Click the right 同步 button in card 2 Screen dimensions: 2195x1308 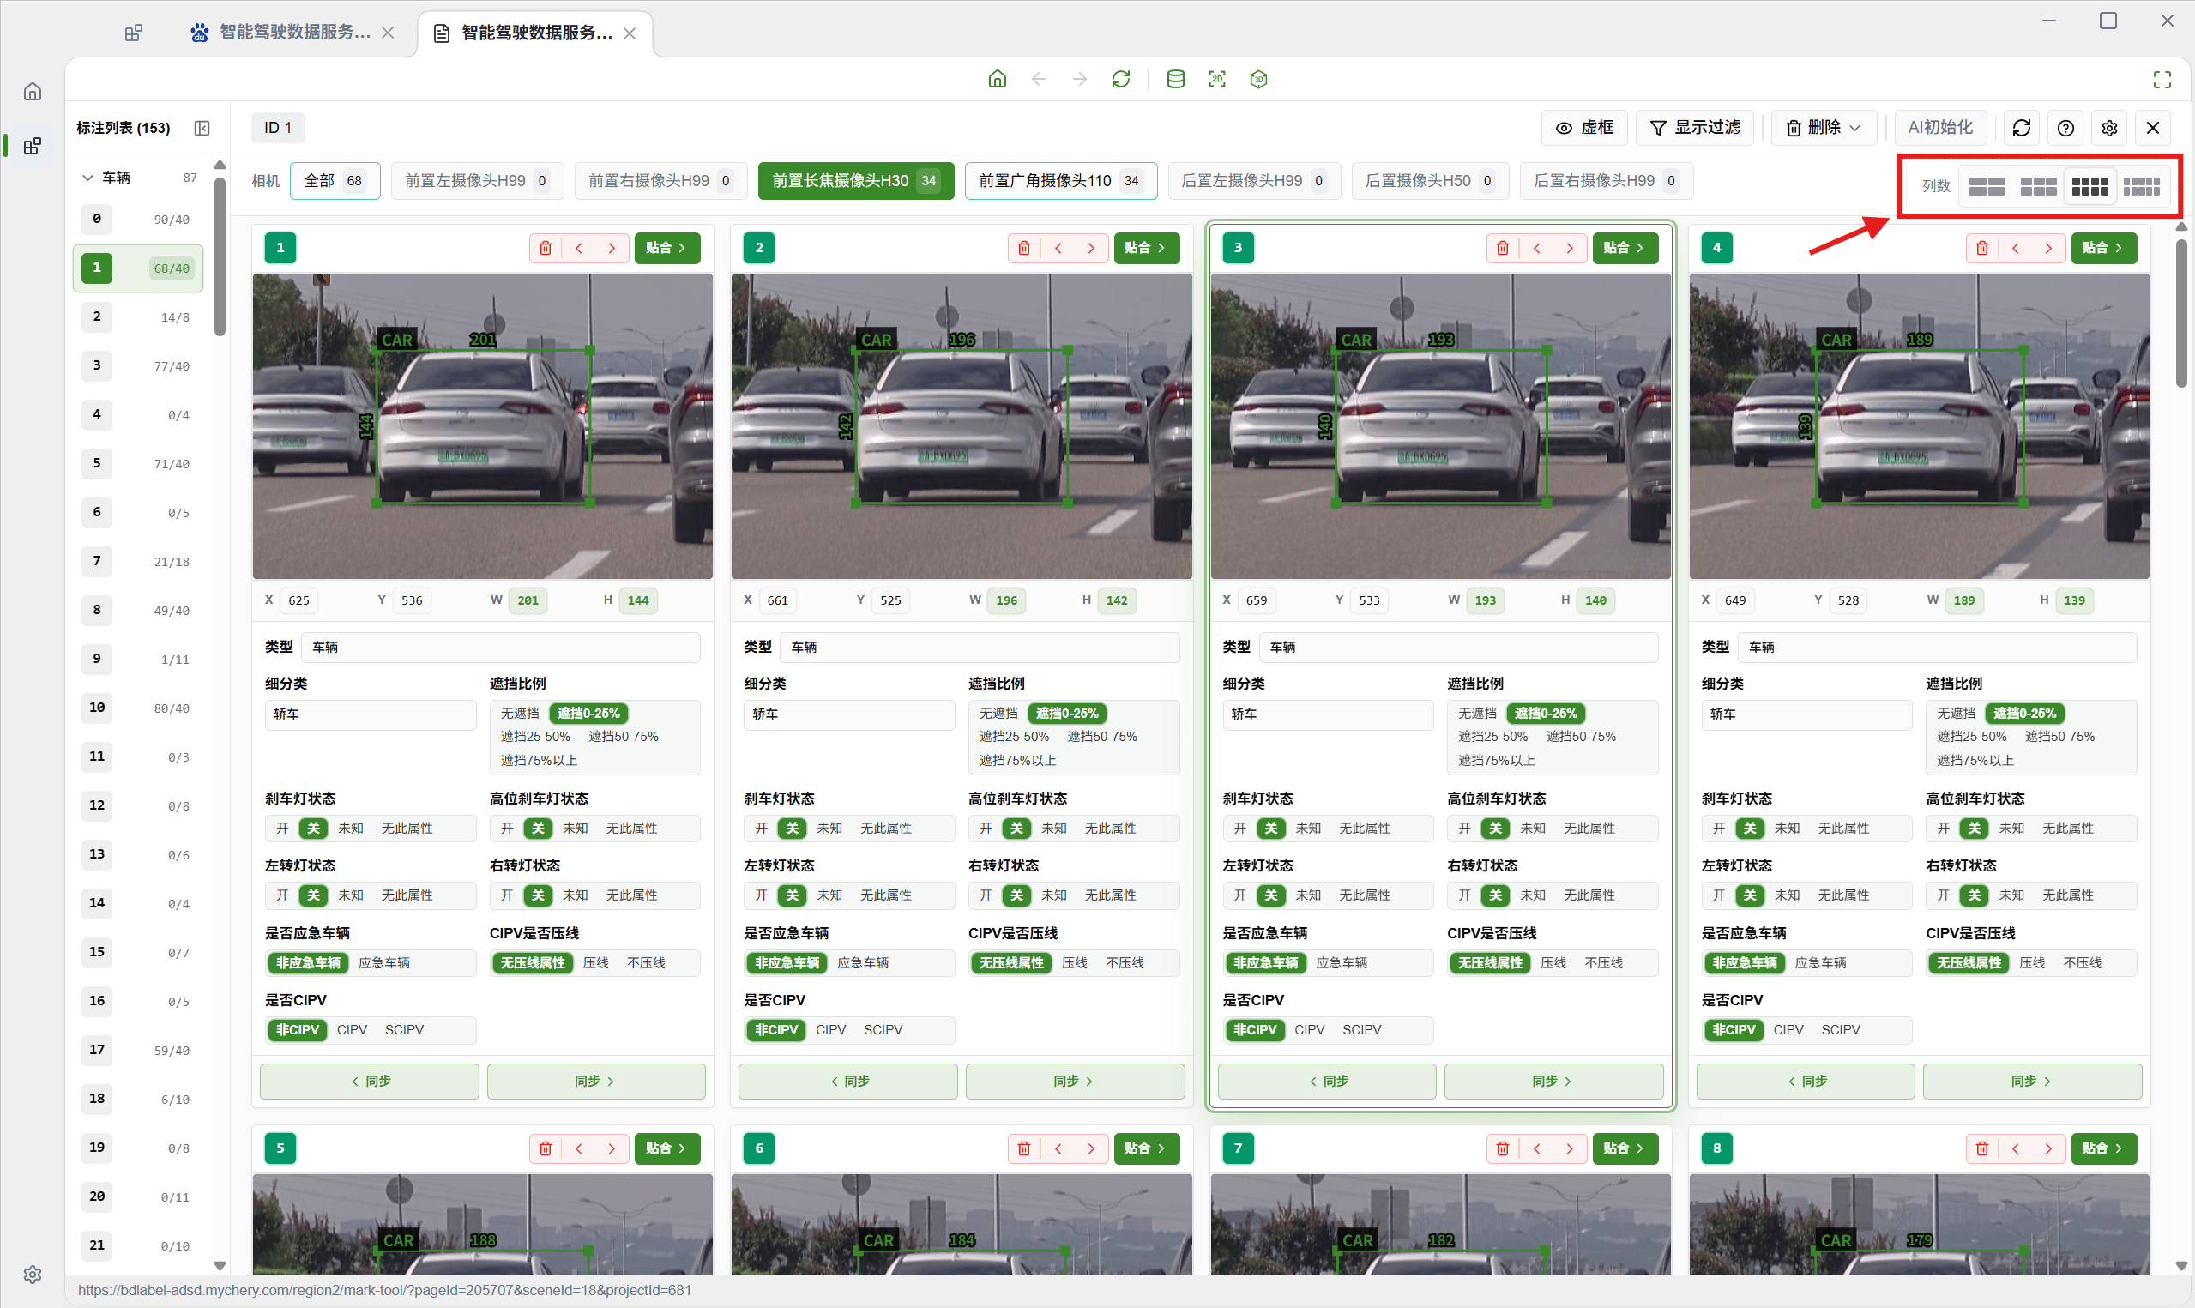1075,1082
